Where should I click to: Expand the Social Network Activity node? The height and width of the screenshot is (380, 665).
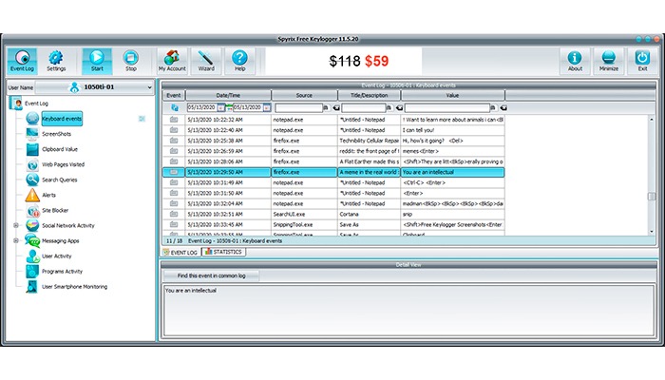coord(16,226)
